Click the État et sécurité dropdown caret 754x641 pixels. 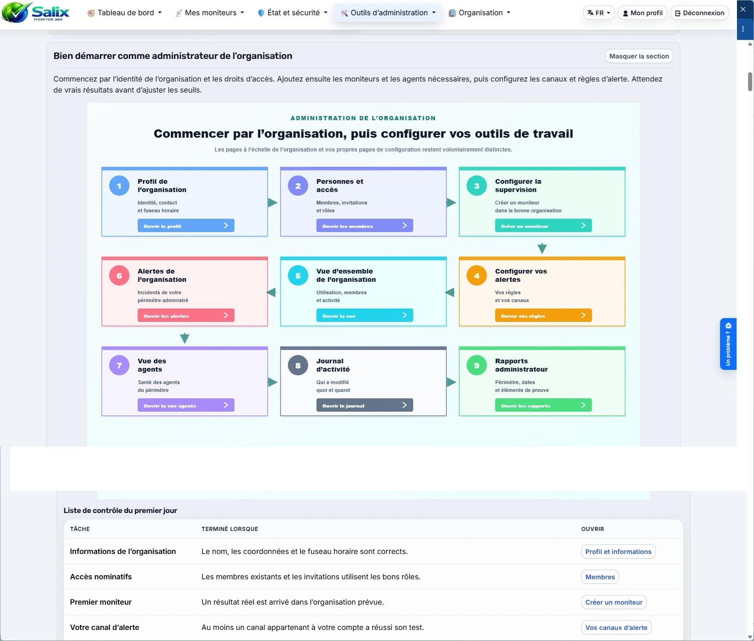point(326,13)
